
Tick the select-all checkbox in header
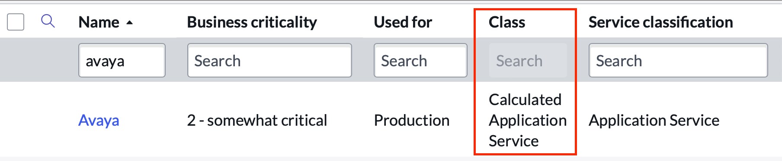pyautogui.click(x=16, y=22)
